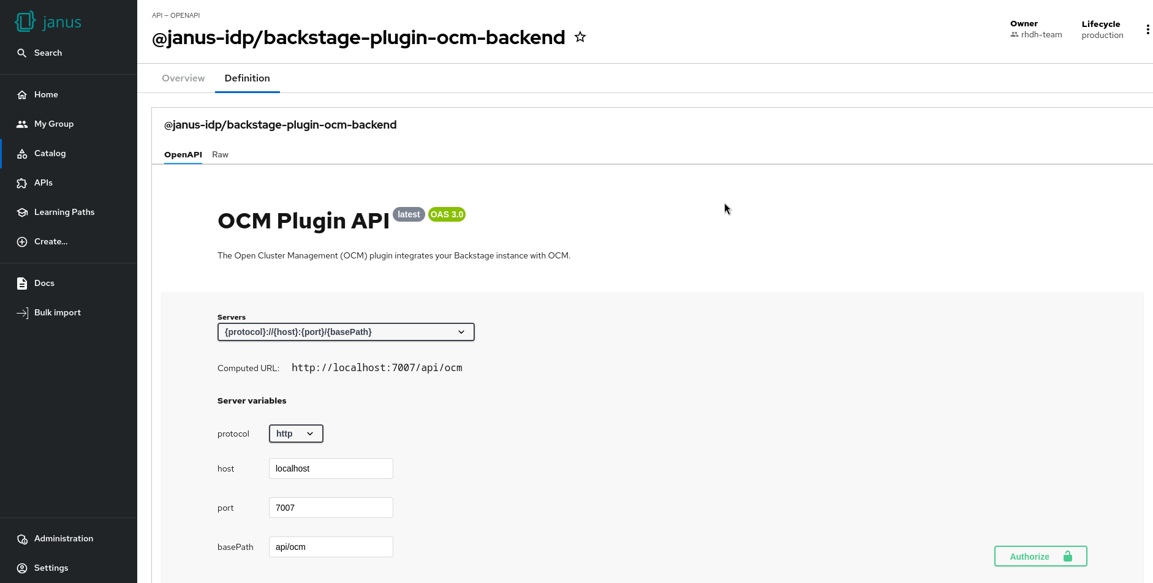1153x583 pixels.
Task: Open Search via magnifier icon
Action: pos(22,53)
